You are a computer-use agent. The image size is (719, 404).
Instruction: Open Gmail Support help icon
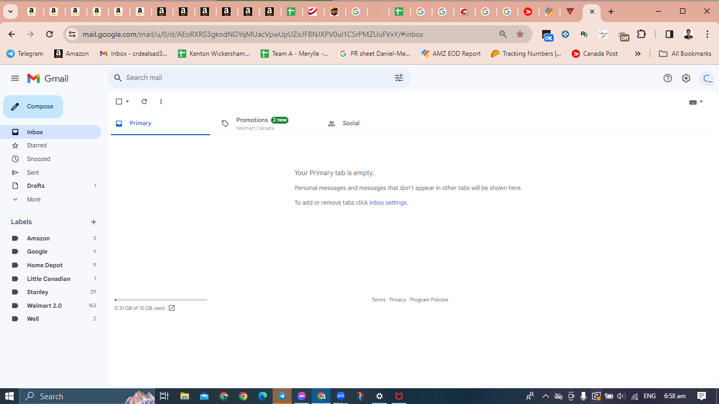667,78
